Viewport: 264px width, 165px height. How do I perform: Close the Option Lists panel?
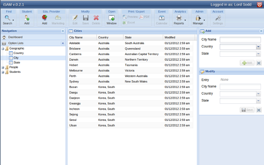(x=63, y=43)
